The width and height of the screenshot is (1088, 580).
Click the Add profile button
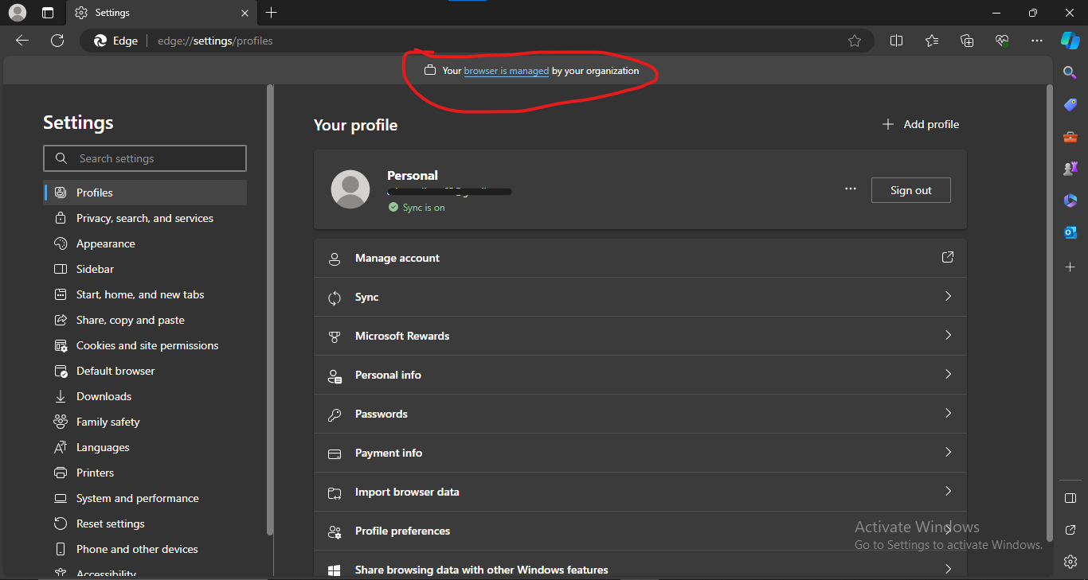921,124
